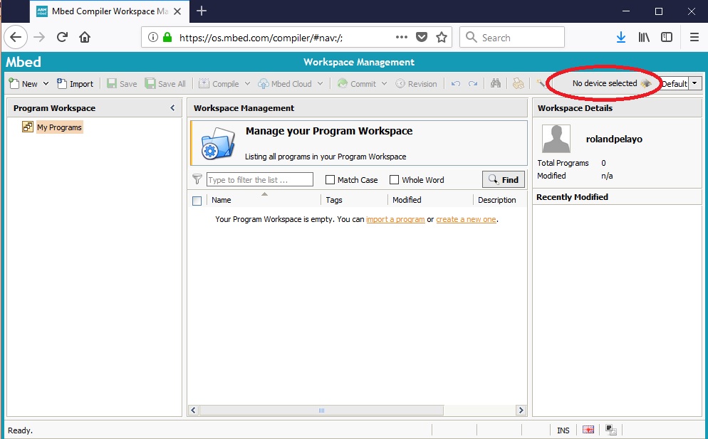The width and height of the screenshot is (708, 439).
Task: Click the green padlock security icon
Action: (167, 37)
